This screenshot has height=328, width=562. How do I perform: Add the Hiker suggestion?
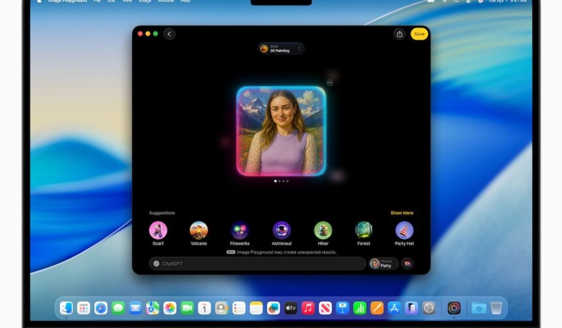[x=323, y=233]
